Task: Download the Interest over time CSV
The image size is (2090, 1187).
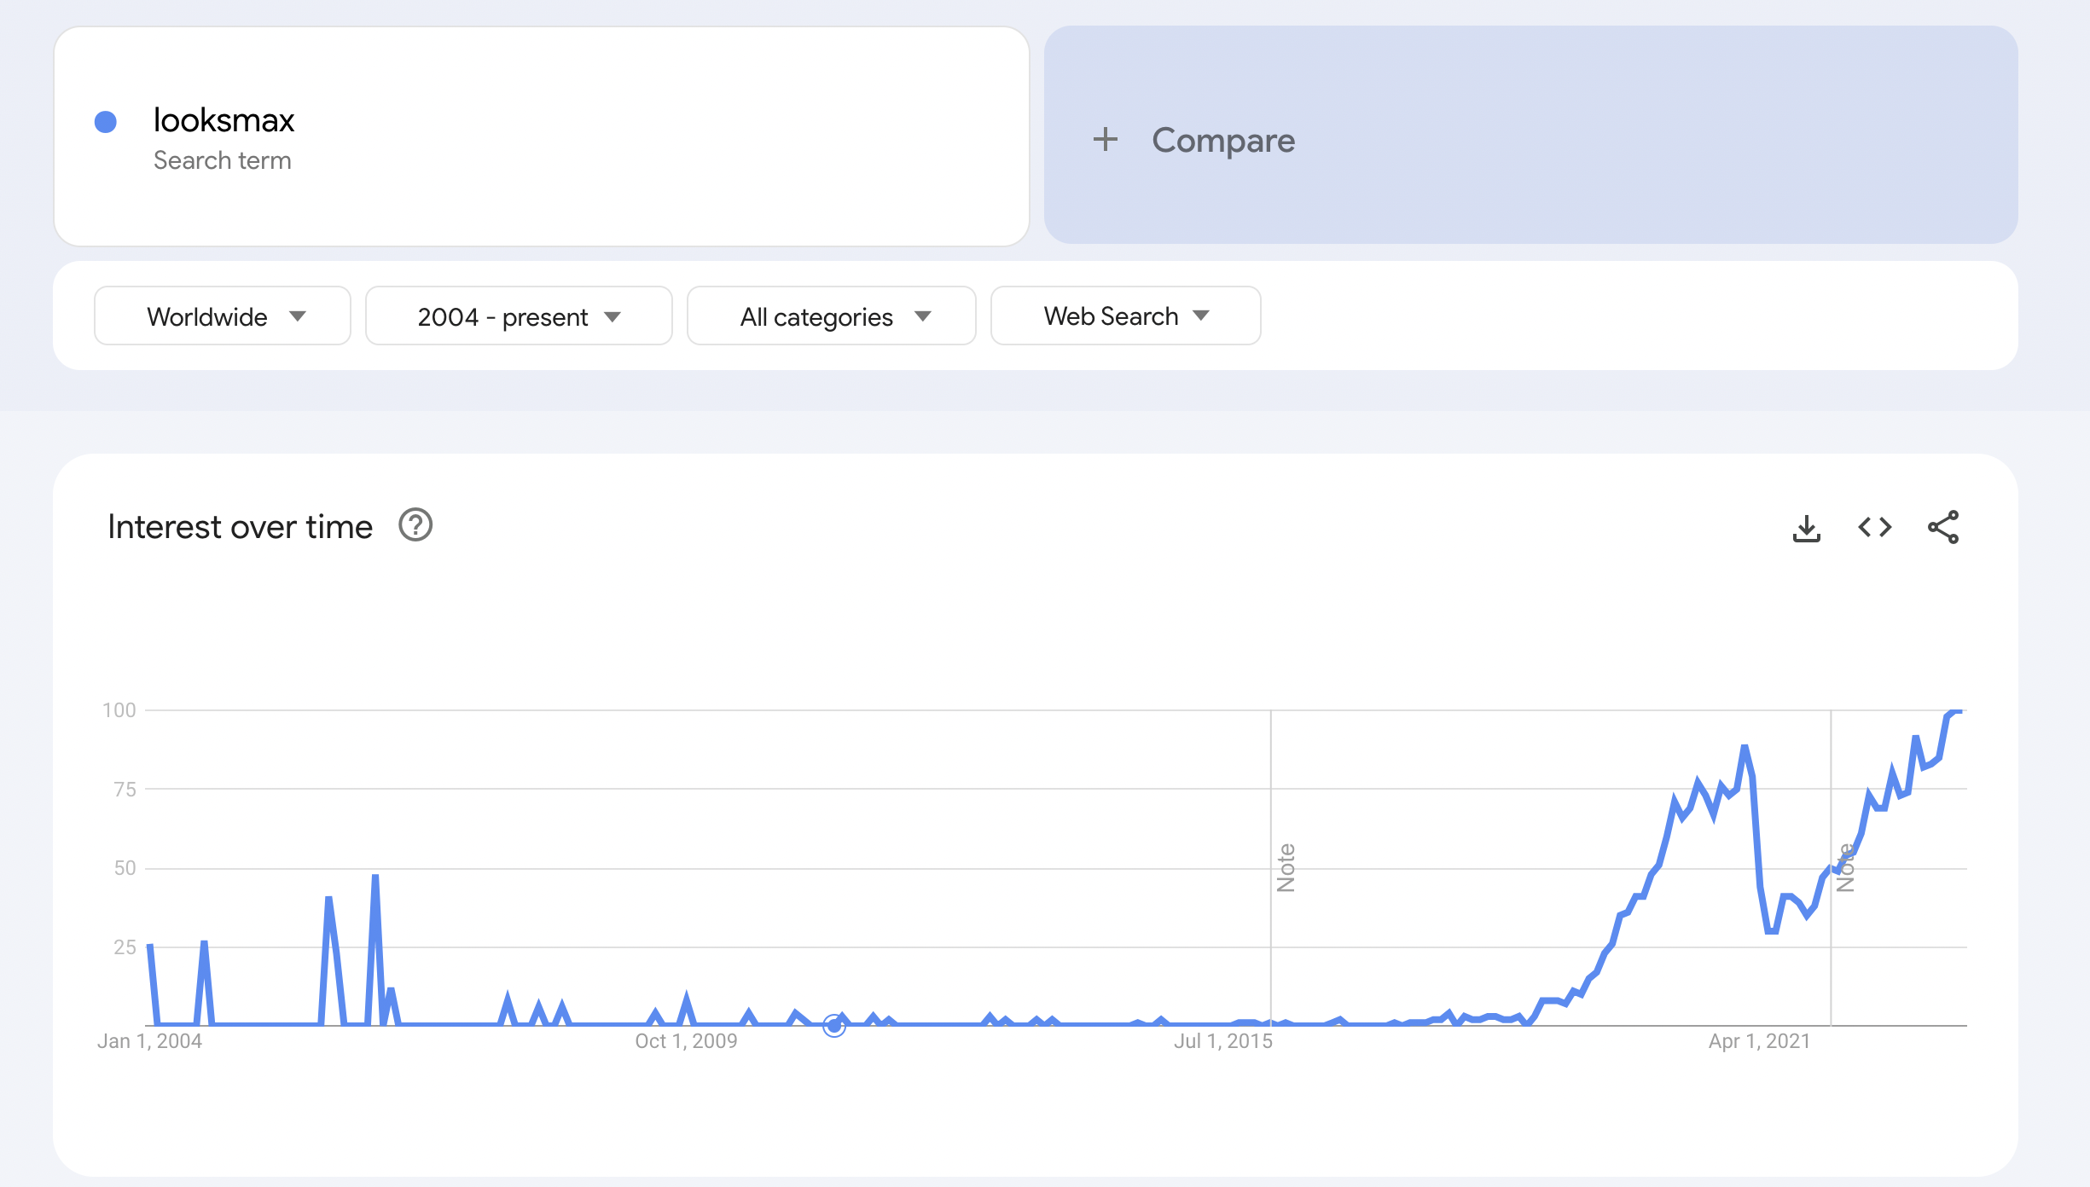Action: (x=1806, y=528)
